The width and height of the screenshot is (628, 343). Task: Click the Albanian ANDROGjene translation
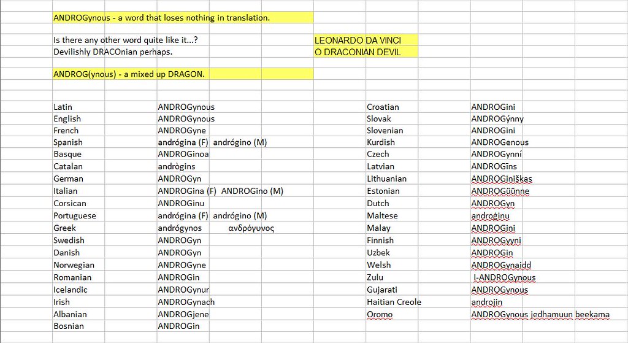click(x=183, y=314)
